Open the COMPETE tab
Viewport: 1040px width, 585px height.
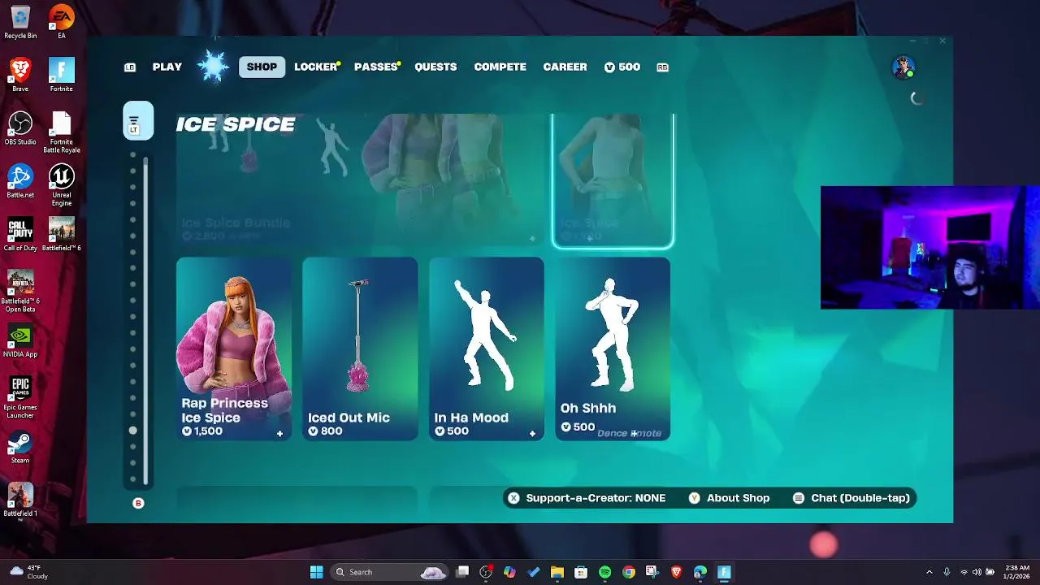500,67
